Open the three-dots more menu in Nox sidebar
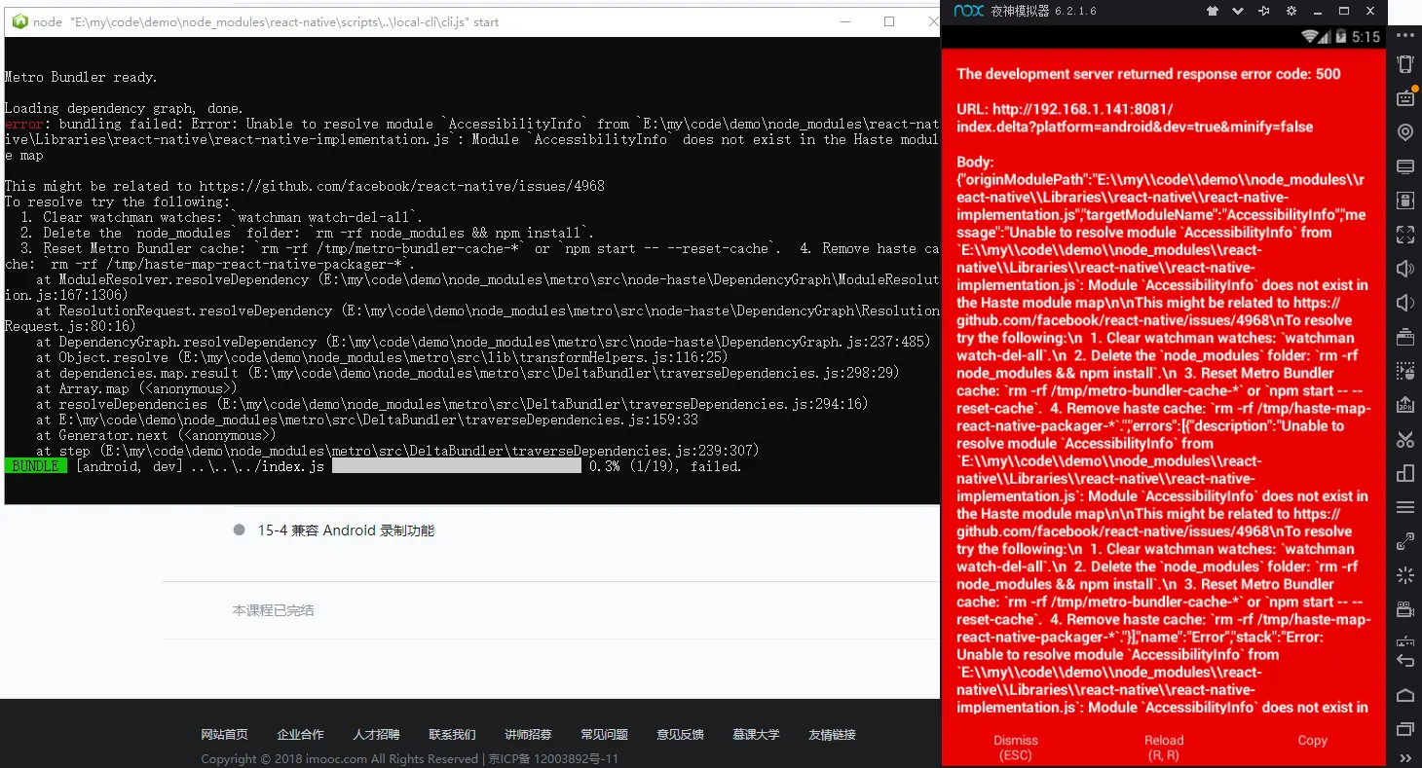The width and height of the screenshot is (1422, 768). pyautogui.click(x=1405, y=35)
